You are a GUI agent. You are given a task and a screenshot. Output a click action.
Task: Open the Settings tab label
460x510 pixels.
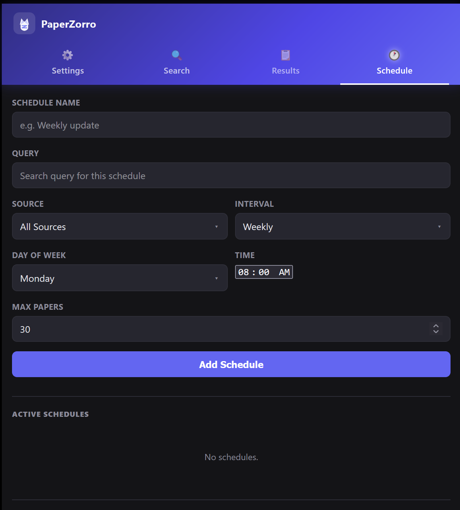tap(68, 71)
